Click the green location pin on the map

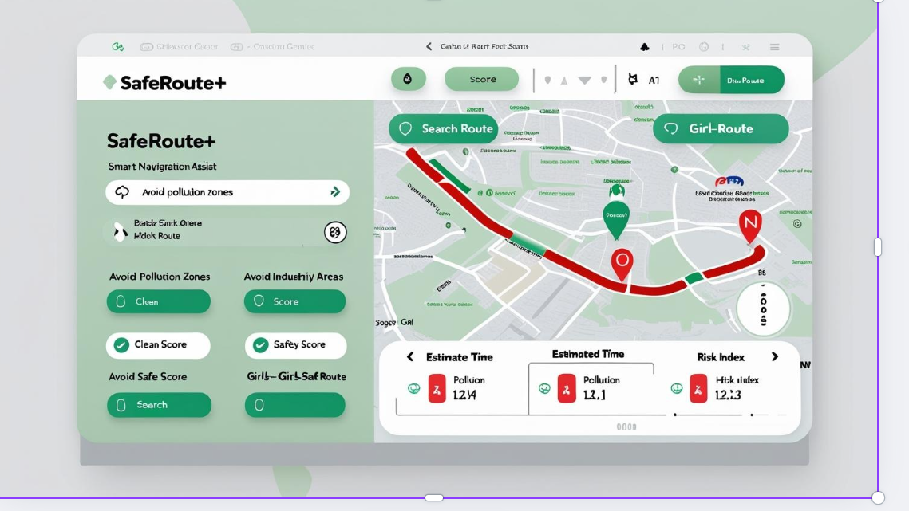pyautogui.click(x=615, y=218)
